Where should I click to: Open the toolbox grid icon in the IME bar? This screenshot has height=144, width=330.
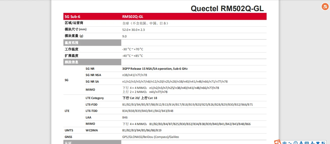[x=323, y=143]
